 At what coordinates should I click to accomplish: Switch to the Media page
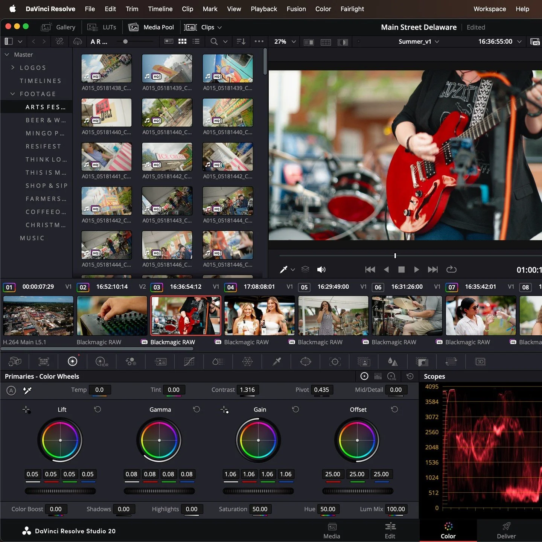click(x=332, y=531)
